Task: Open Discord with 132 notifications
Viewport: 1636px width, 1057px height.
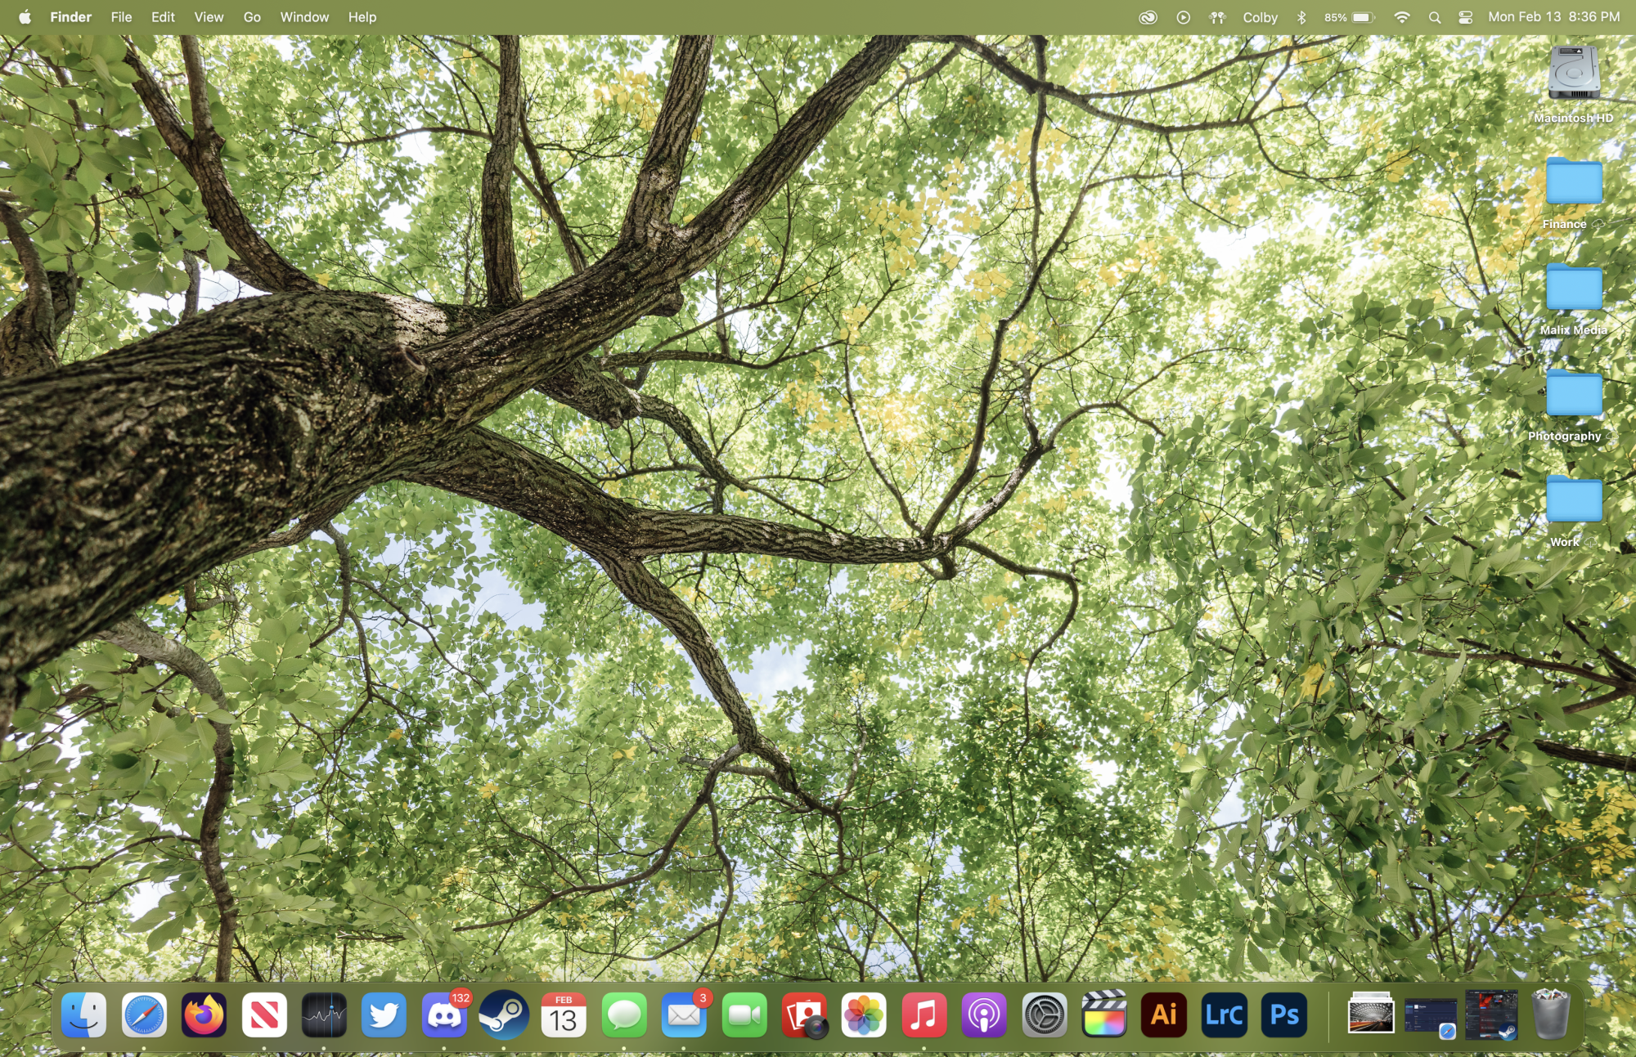Action: pyautogui.click(x=444, y=1016)
